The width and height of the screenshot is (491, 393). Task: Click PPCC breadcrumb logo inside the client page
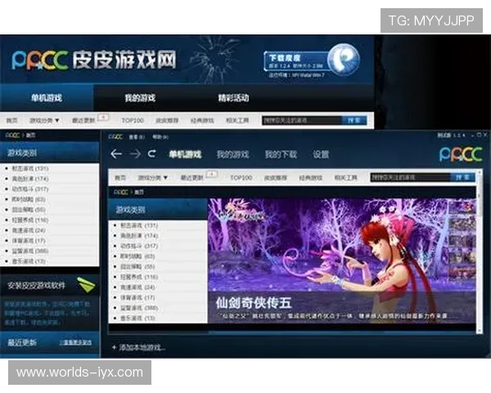pos(121,192)
